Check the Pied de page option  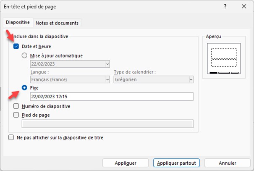tap(16, 115)
